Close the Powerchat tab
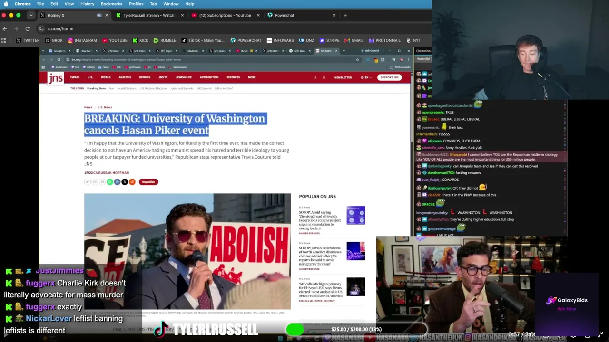This screenshot has width=609, height=342. click(x=334, y=15)
